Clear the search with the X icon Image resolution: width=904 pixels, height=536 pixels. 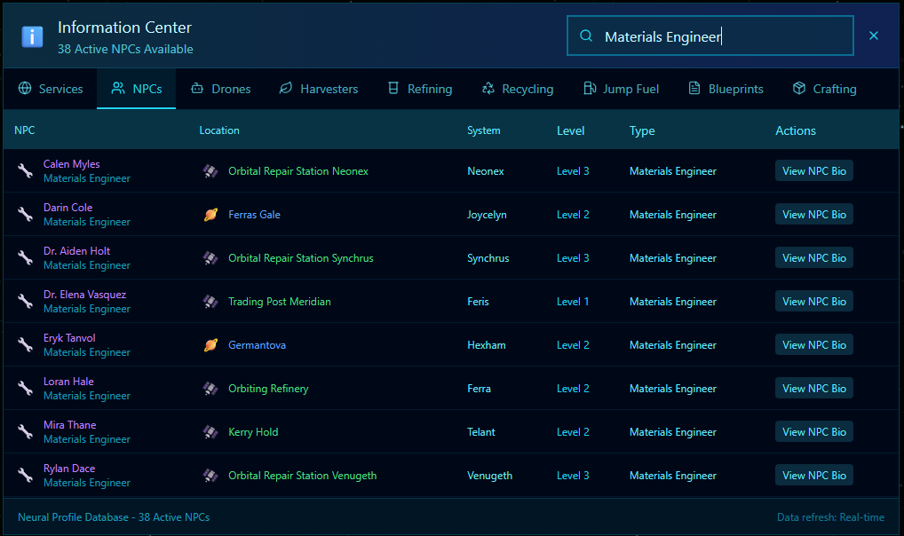874,36
